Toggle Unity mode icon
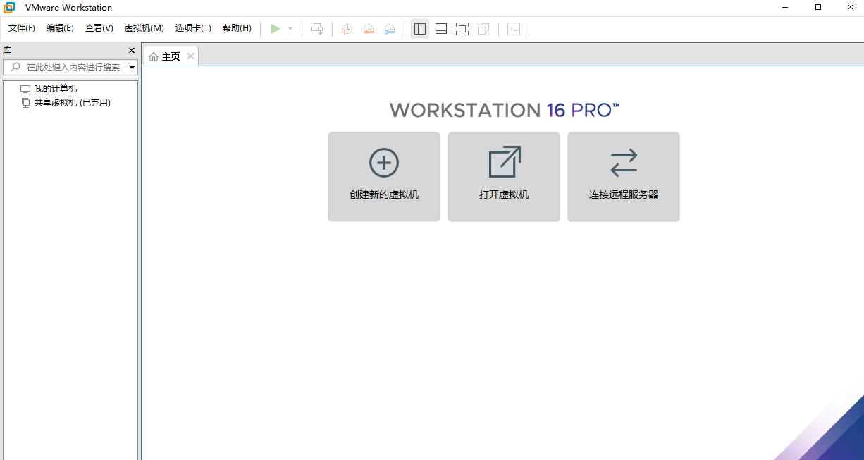This screenshot has width=864, height=460. pyautogui.click(x=483, y=29)
